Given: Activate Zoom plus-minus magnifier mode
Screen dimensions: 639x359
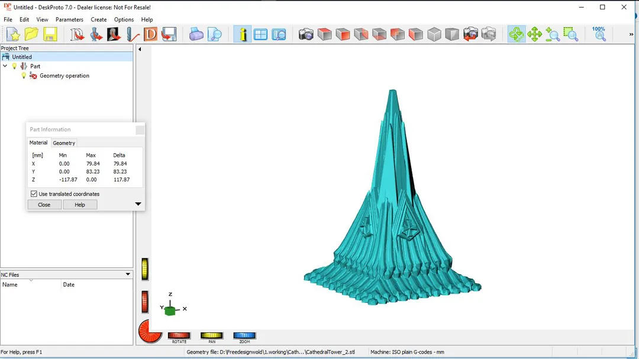Looking at the screenshot, I should tap(553, 34).
